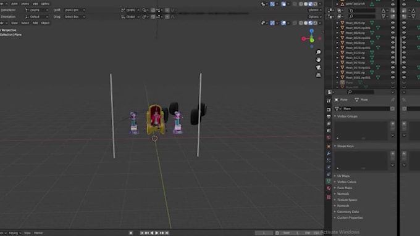Open the View Layer properties tab
The height and width of the screenshot is (236, 420).
click(x=329, y=123)
